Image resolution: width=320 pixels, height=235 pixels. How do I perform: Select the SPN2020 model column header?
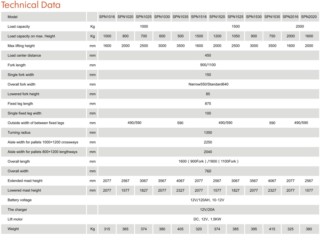click(309, 17)
